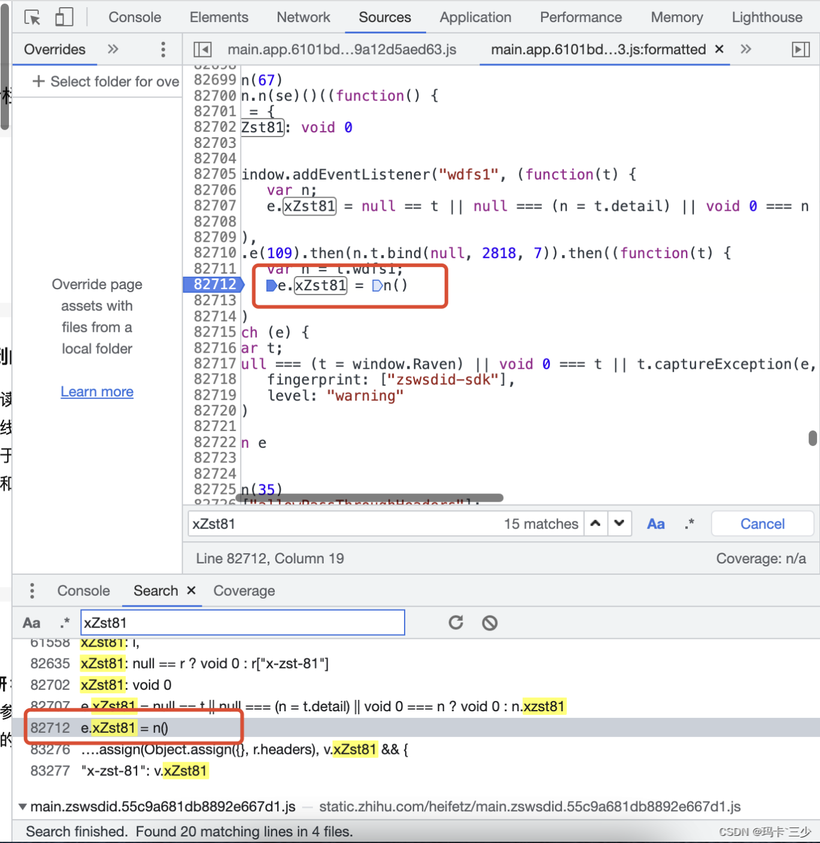Toggle the breakpoint on line 82712

tap(213, 284)
